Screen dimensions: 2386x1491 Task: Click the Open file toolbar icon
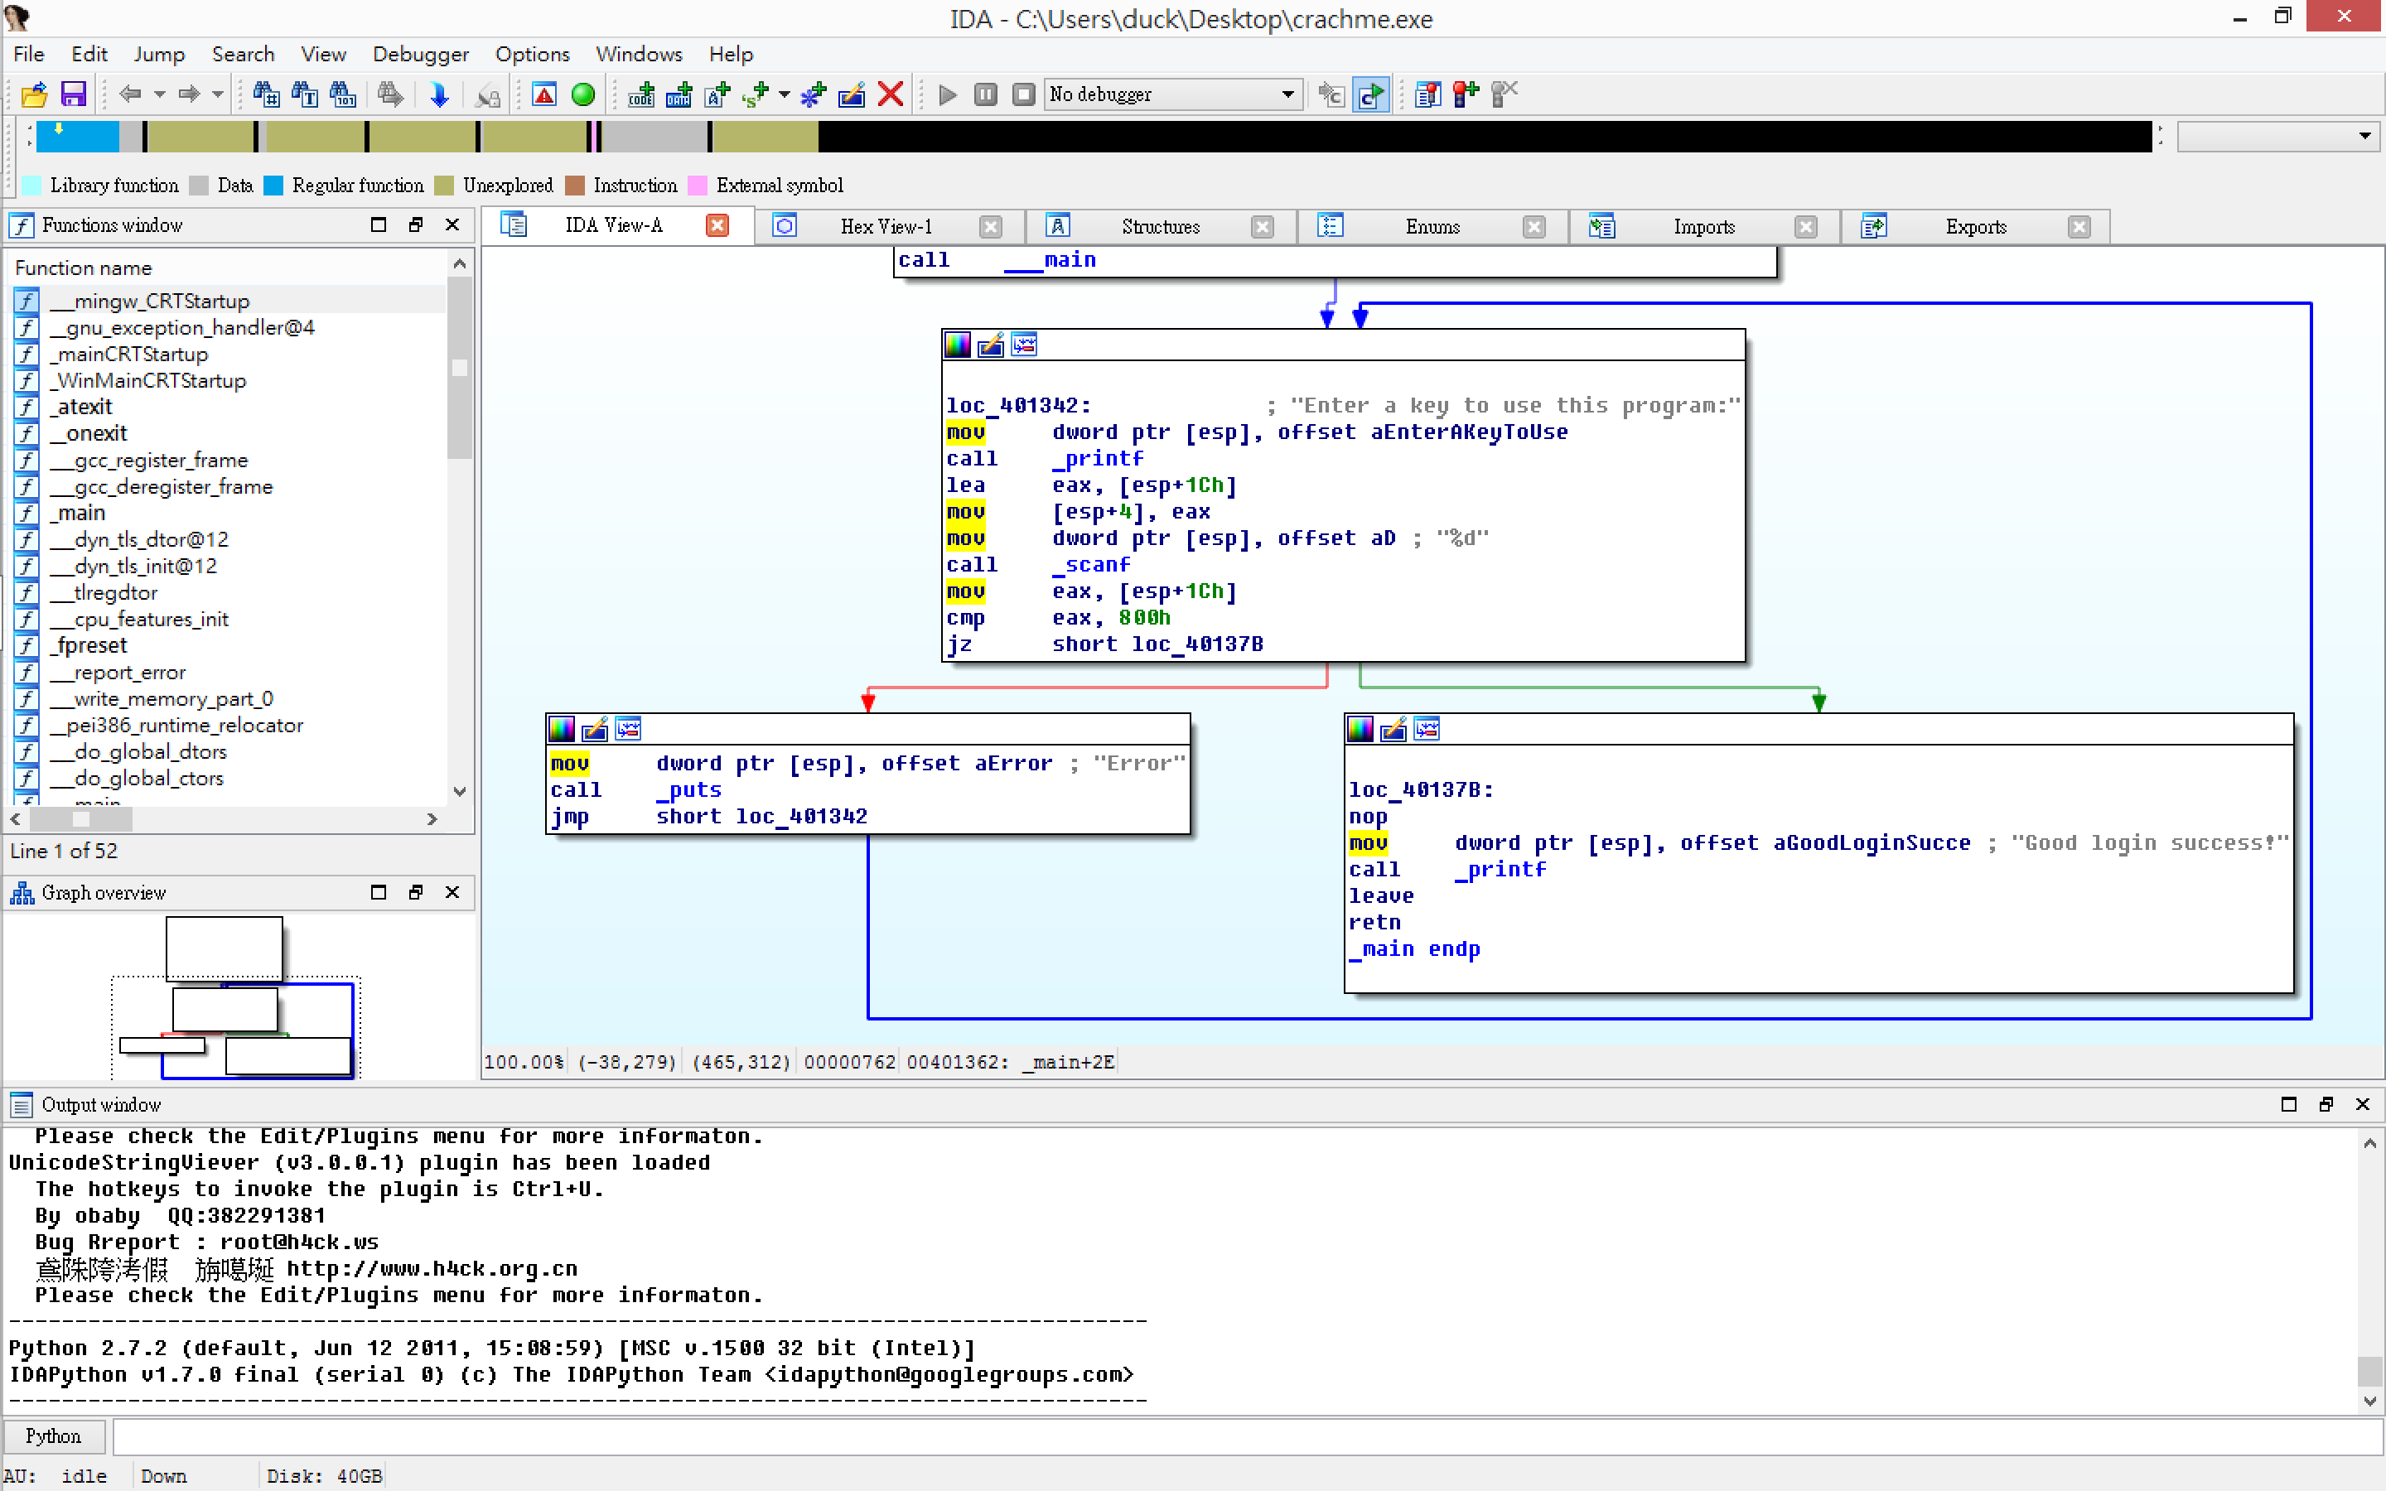33,94
